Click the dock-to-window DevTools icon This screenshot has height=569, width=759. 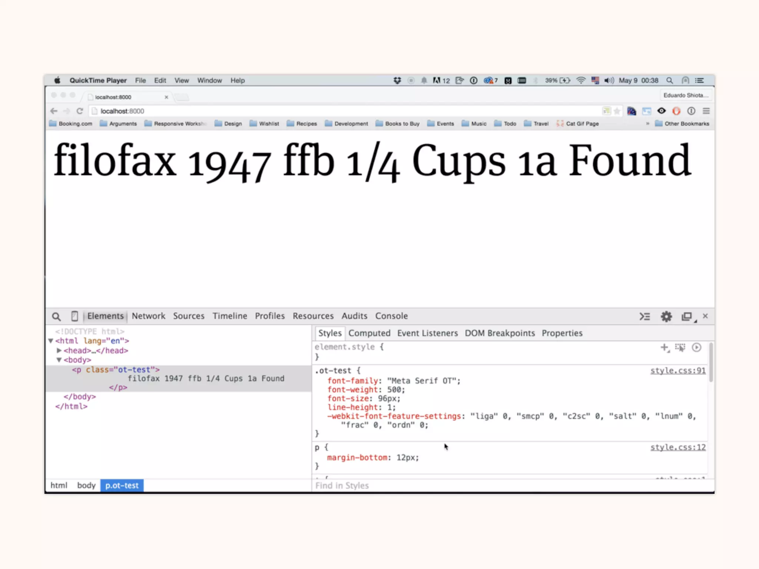[x=687, y=316]
